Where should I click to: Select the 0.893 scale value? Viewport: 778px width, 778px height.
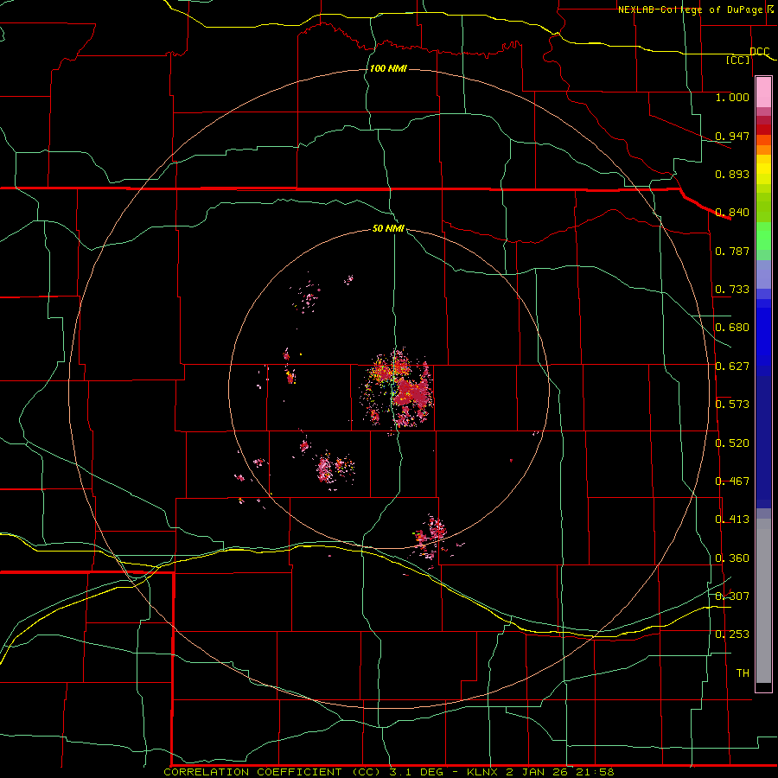click(732, 174)
